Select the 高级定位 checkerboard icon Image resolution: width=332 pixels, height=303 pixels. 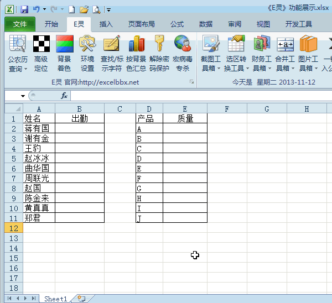(x=41, y=44)
